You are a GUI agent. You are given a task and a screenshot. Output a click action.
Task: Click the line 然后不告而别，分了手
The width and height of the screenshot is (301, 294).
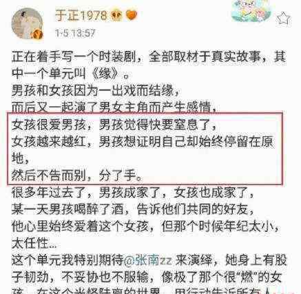(77, 176)
